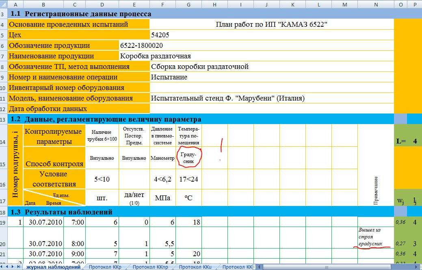Screen dimensions: 422x270
Task: Click cell with text Испытание
Action: 271,77
